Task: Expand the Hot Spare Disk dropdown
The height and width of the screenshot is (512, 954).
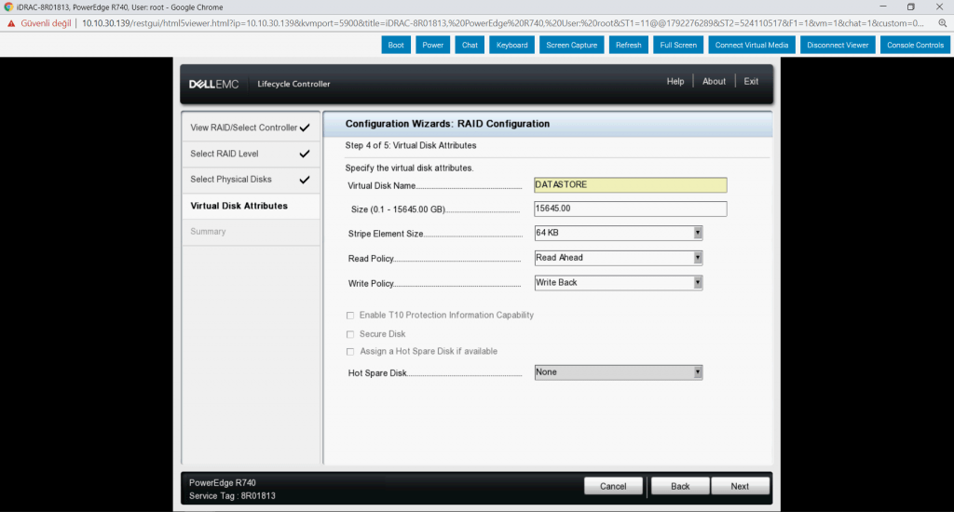Action: click(x=619, y=372)
